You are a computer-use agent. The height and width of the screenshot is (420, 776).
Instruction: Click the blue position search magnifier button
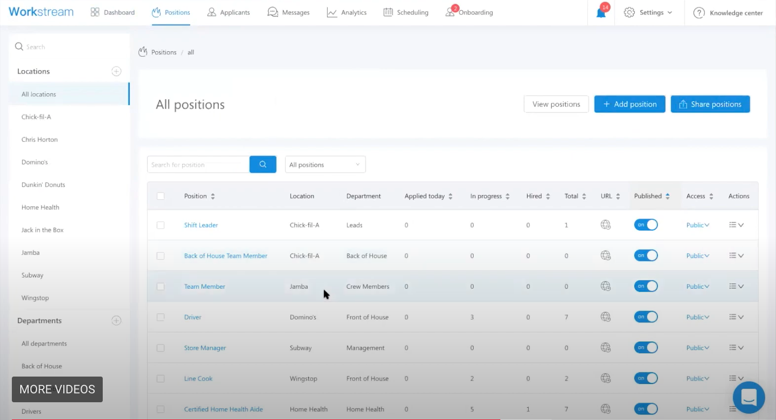263,164
